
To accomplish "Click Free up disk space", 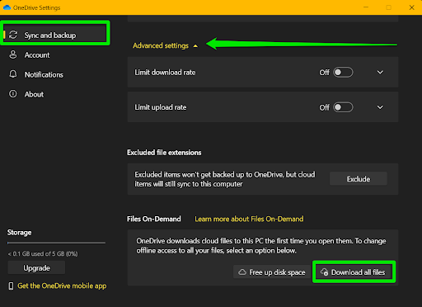I will [272, 272].
